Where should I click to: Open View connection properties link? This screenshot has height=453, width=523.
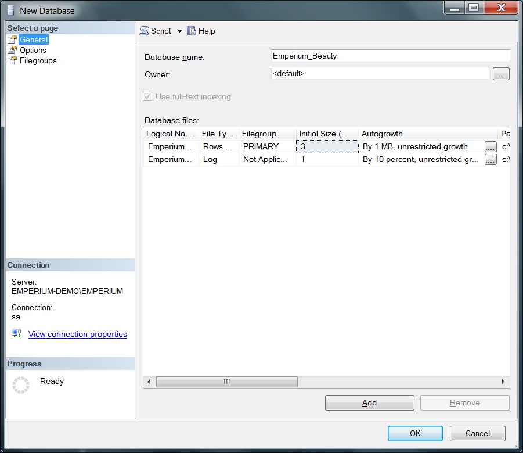(77, 335)
